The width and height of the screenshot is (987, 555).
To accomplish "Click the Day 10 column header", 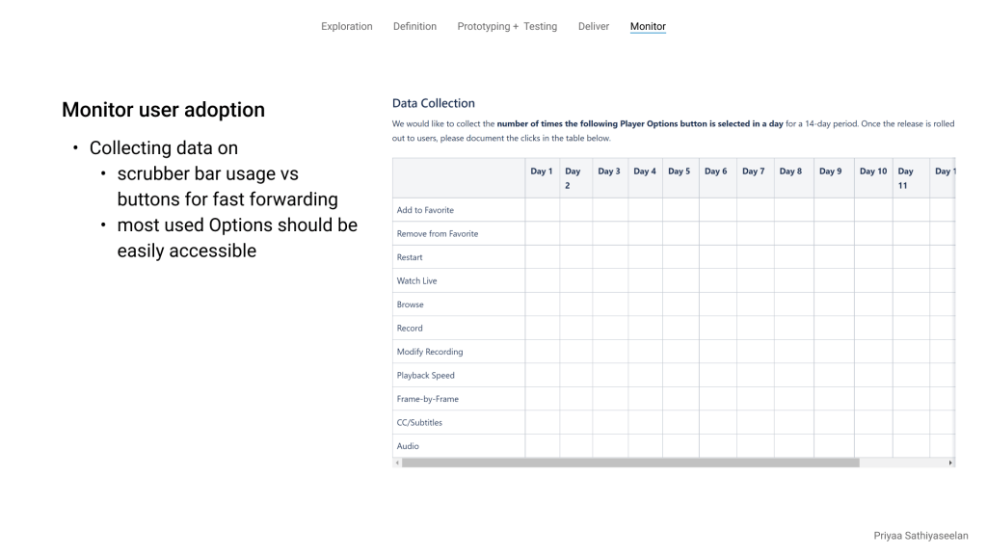I will pyautogui.click(x=873, y=172).
